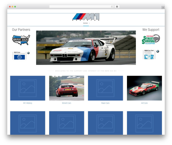The height and width of the screenshot is (145, 172).
Task: Click the BMW CCA partner logo
Action: click(x=21, y=40)
